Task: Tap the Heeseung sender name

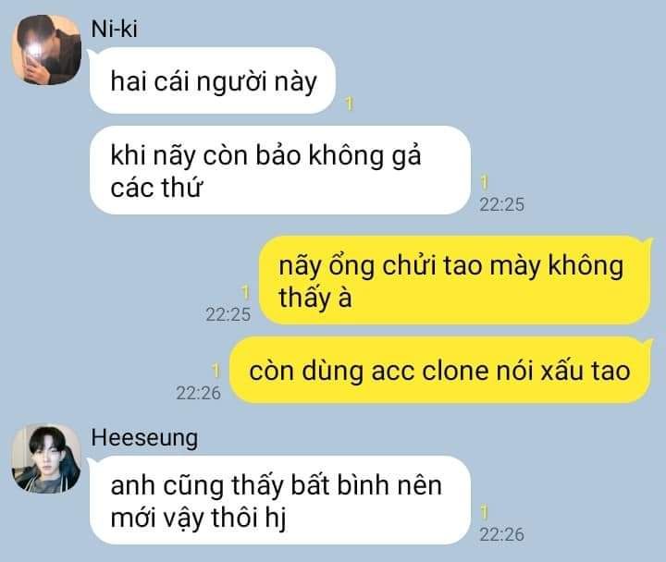Action: click(144, 438)
